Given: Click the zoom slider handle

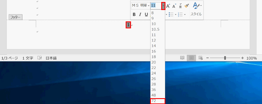Looking at the screenshot, I should pos(225,58).
